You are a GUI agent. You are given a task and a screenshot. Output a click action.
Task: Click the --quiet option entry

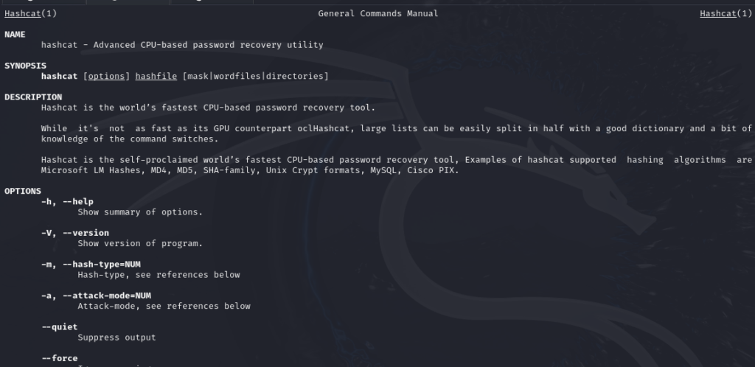click(x=60, y=327)
